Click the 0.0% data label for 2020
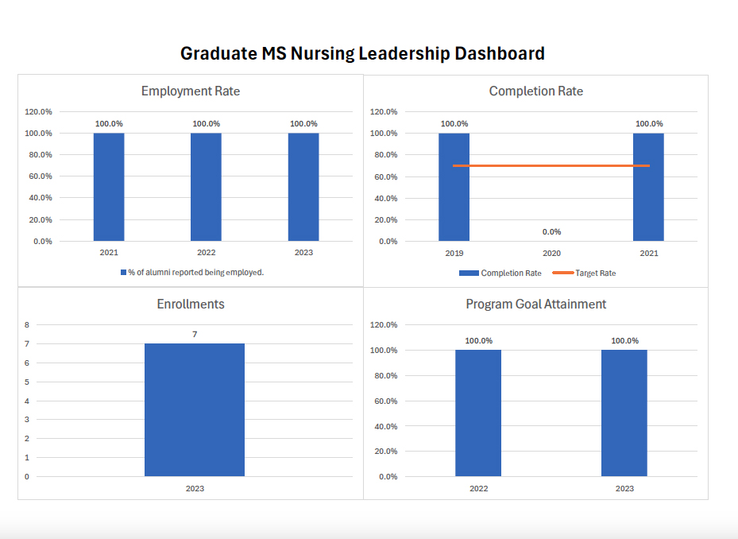738x539 pixels. click(551, 232)
